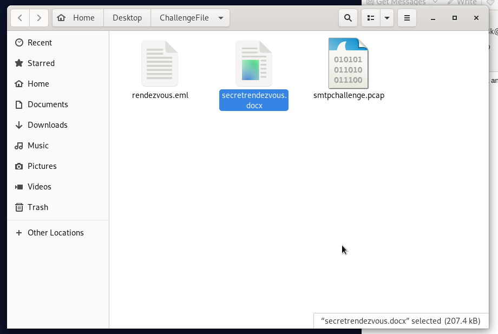Viewport: 498px width, 334px height.
Task: Open Pictures in sidebar
Action: pos(42,166)
